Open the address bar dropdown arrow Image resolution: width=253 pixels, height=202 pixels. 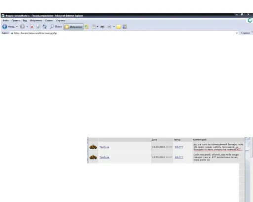point(237,33)
